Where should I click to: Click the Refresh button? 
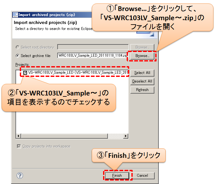[142, 90]
